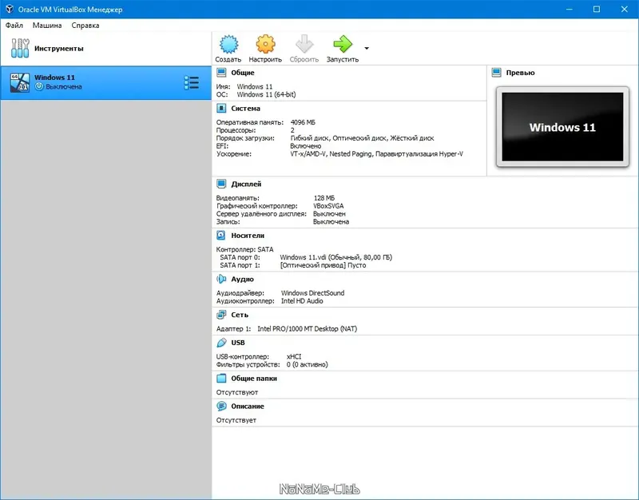Image resolution: width=639 pixels, height=500 pixels.
Task: Click the Аудио speaker icon
Action: (x=221, y=279)
